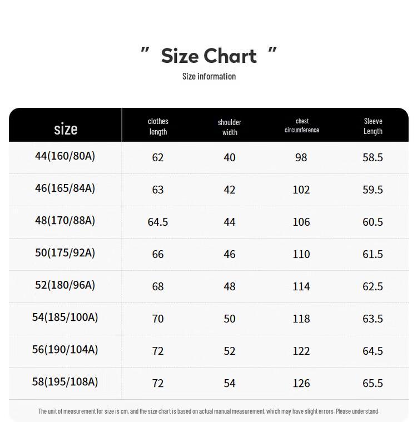
Task: Click the shoulder width column header
Action: (230, 127)
